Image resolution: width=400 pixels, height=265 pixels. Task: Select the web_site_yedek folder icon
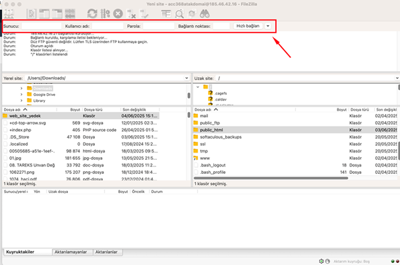tap(5, 116)
